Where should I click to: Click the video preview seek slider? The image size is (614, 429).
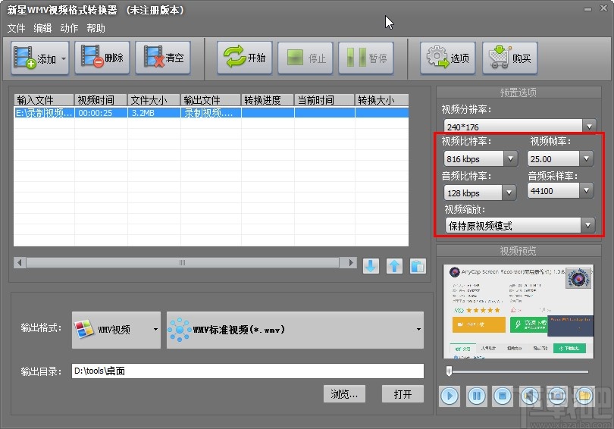point(518,371)
